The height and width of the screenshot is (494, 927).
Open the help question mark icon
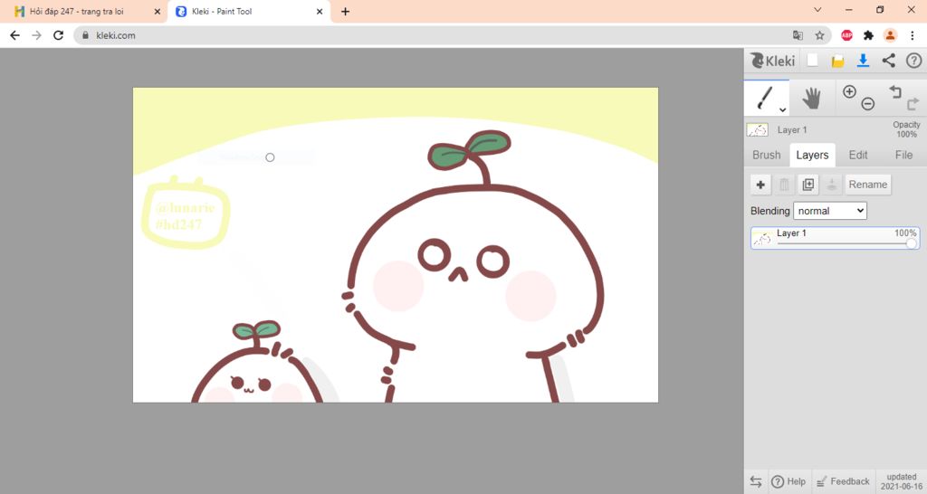coord(913,61)
